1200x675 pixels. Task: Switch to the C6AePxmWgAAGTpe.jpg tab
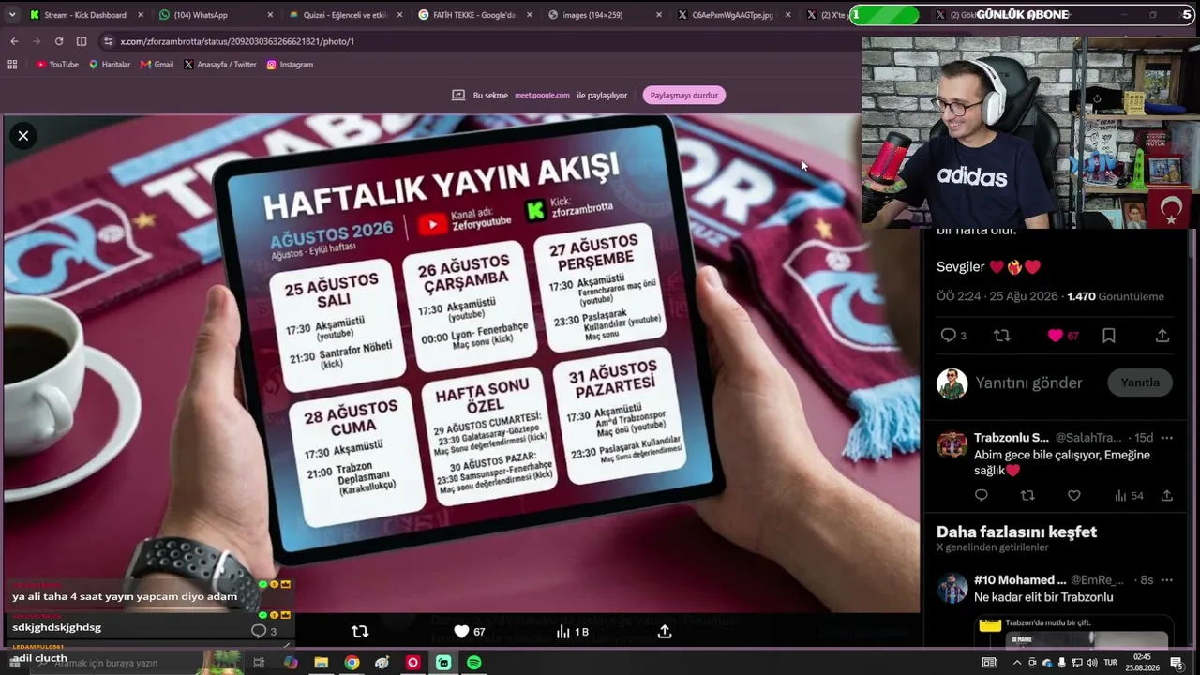[x=732, y=15]
